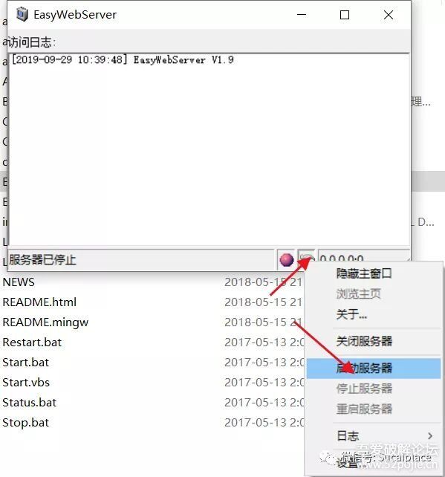Select Status.bat file
This screenshot has width=445, height=477.
pos(29,403)
